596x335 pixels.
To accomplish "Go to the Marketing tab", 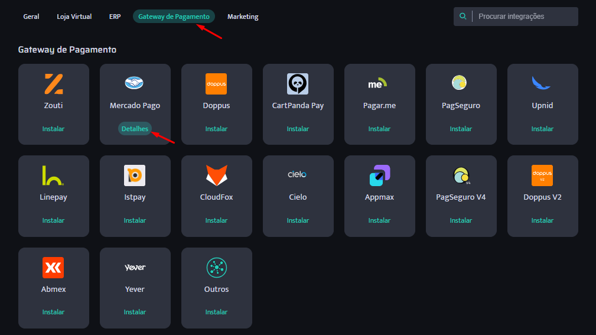I will point(243,17).
